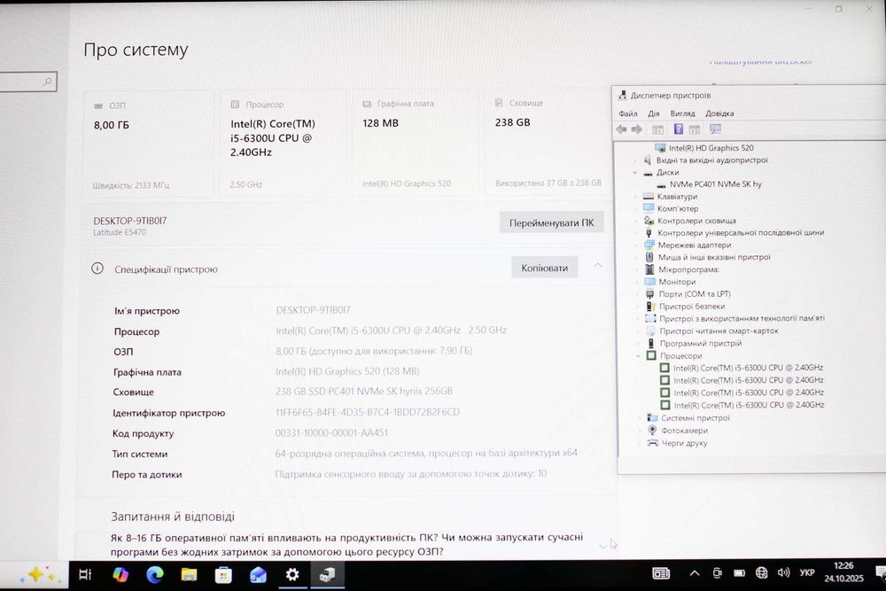
Task: Select NVMe PC401 NVMe SK hy disk
Action: (x=715, y=184)
